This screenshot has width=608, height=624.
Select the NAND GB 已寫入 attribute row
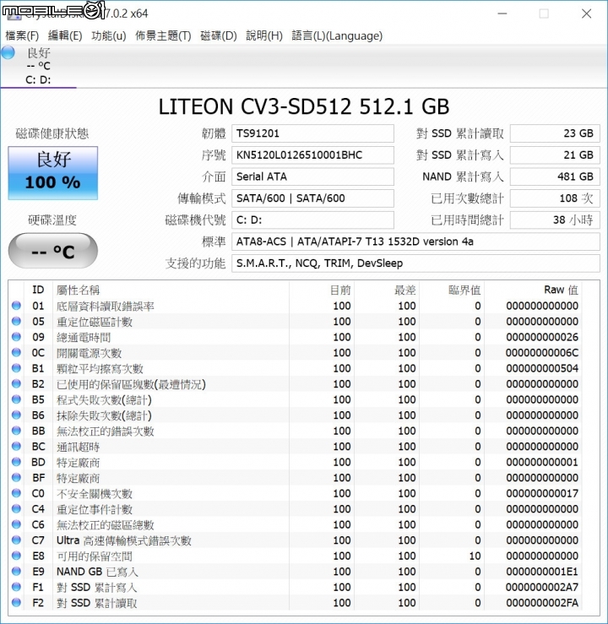point(295,572)
